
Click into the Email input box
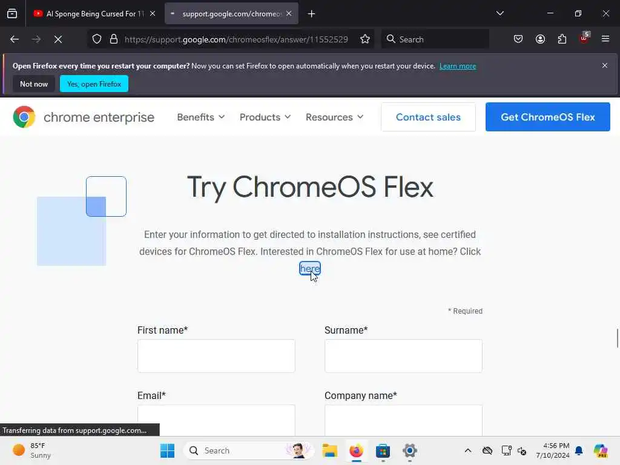216,420
